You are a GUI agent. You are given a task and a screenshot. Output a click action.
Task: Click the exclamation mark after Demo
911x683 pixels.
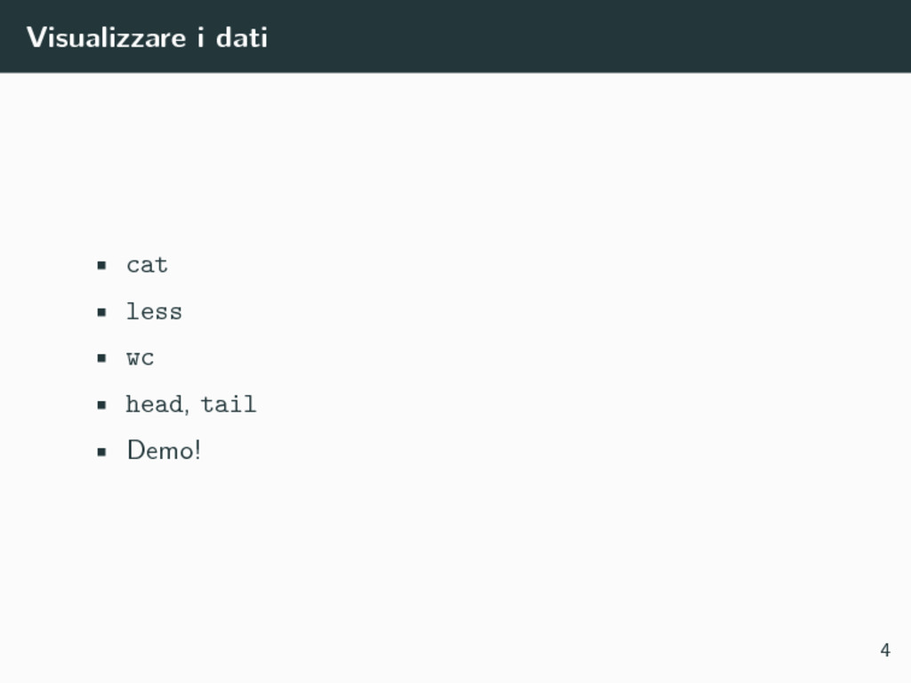click(198, 450)
